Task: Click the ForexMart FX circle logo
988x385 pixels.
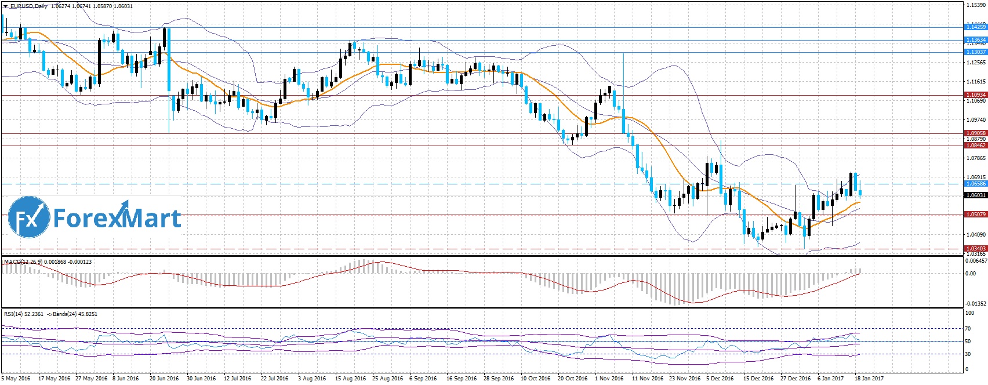Action: (28, 217)
